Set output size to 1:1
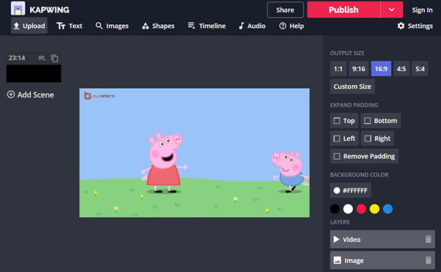This screenshot has width=441, height=272. (338, 69)
